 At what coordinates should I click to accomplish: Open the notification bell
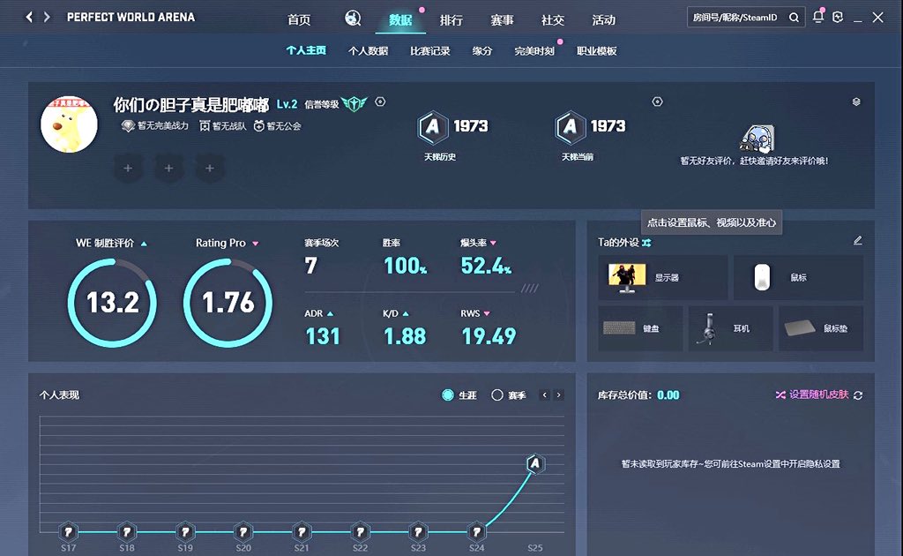tap(817, 17)
